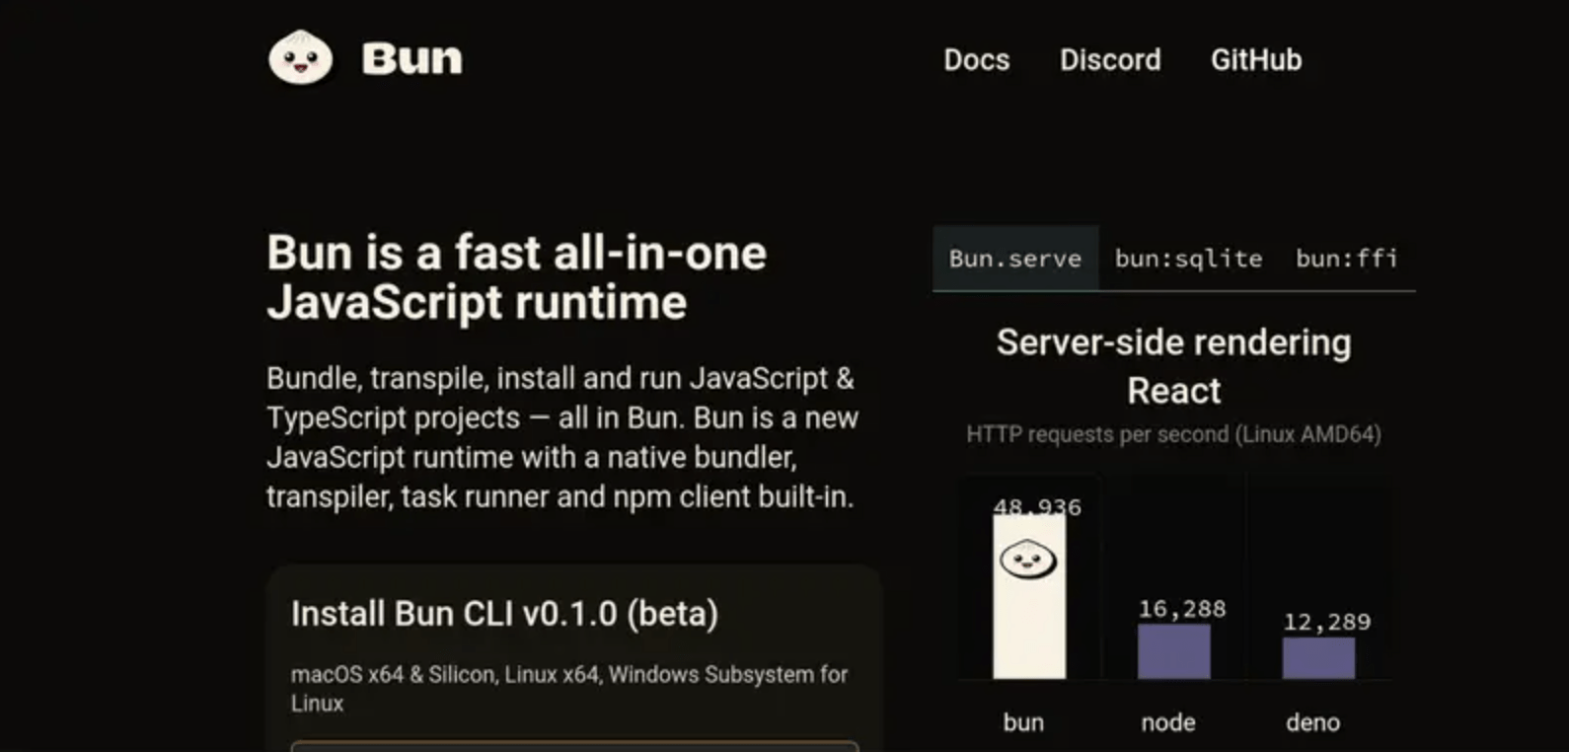Viewport: 1569px width, 752px height.
Task: Click the 16,288 value label
Action: pyautogui.click(x=1182, y=609)
